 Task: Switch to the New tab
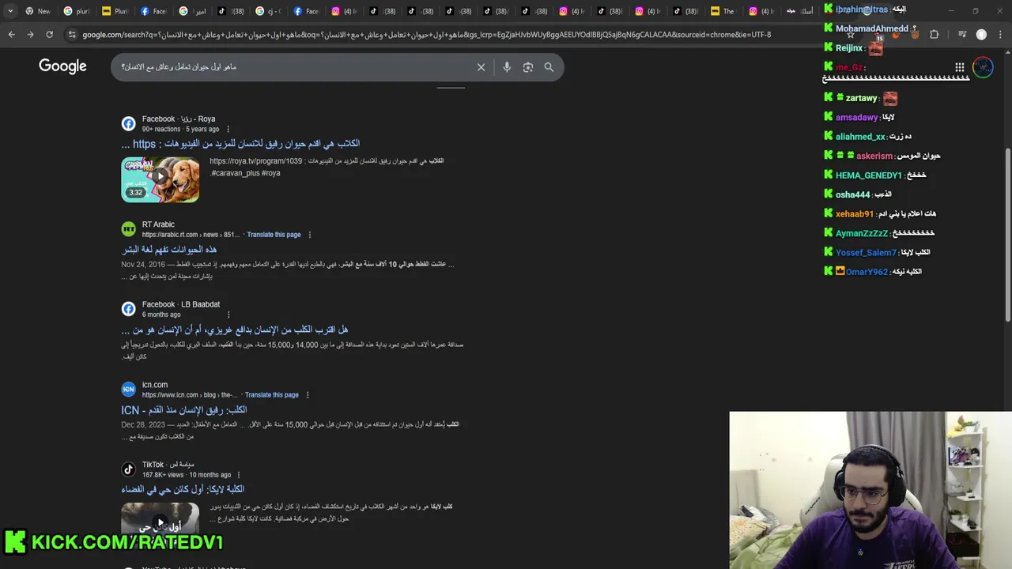click(x=37, y=11)
